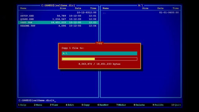This screenshot has width=199, height=112.
Task: Click the left panel path title C:GAMES
Action: (58, 5)
